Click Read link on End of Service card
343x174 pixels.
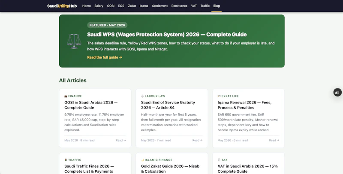click(197, 140)
